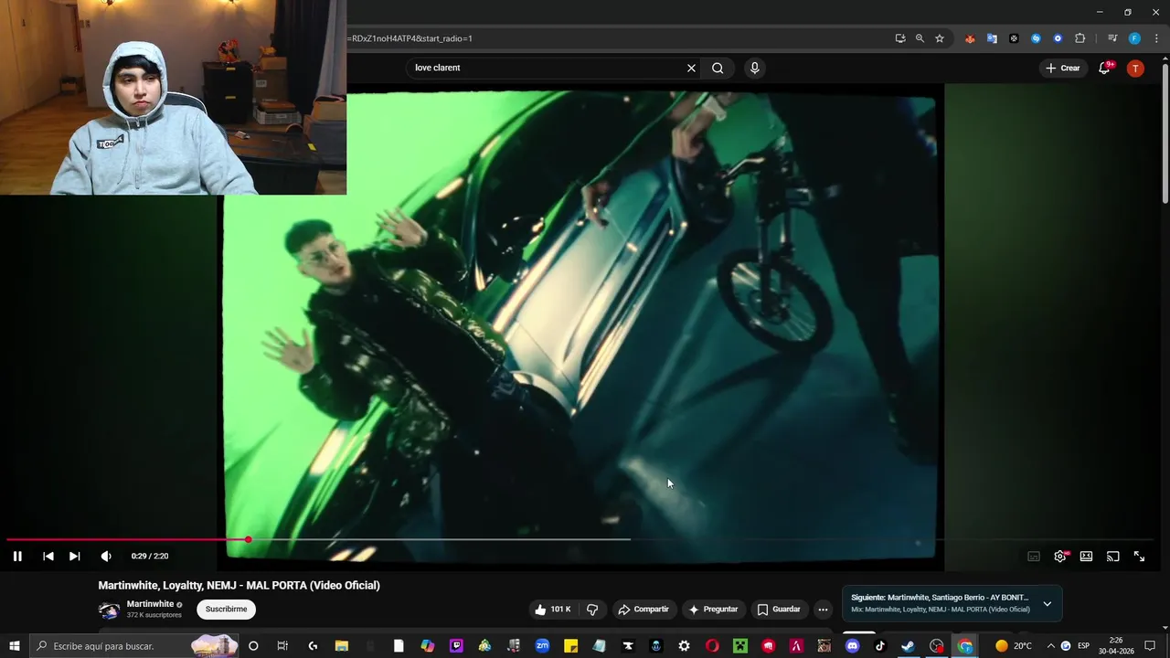Open the Settings gear in taskbar

tap(684, 646)
